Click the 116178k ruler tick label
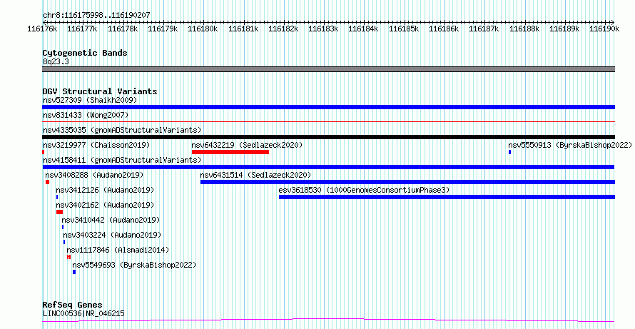The width and height of the screenshot is (635, 329). 123,29
